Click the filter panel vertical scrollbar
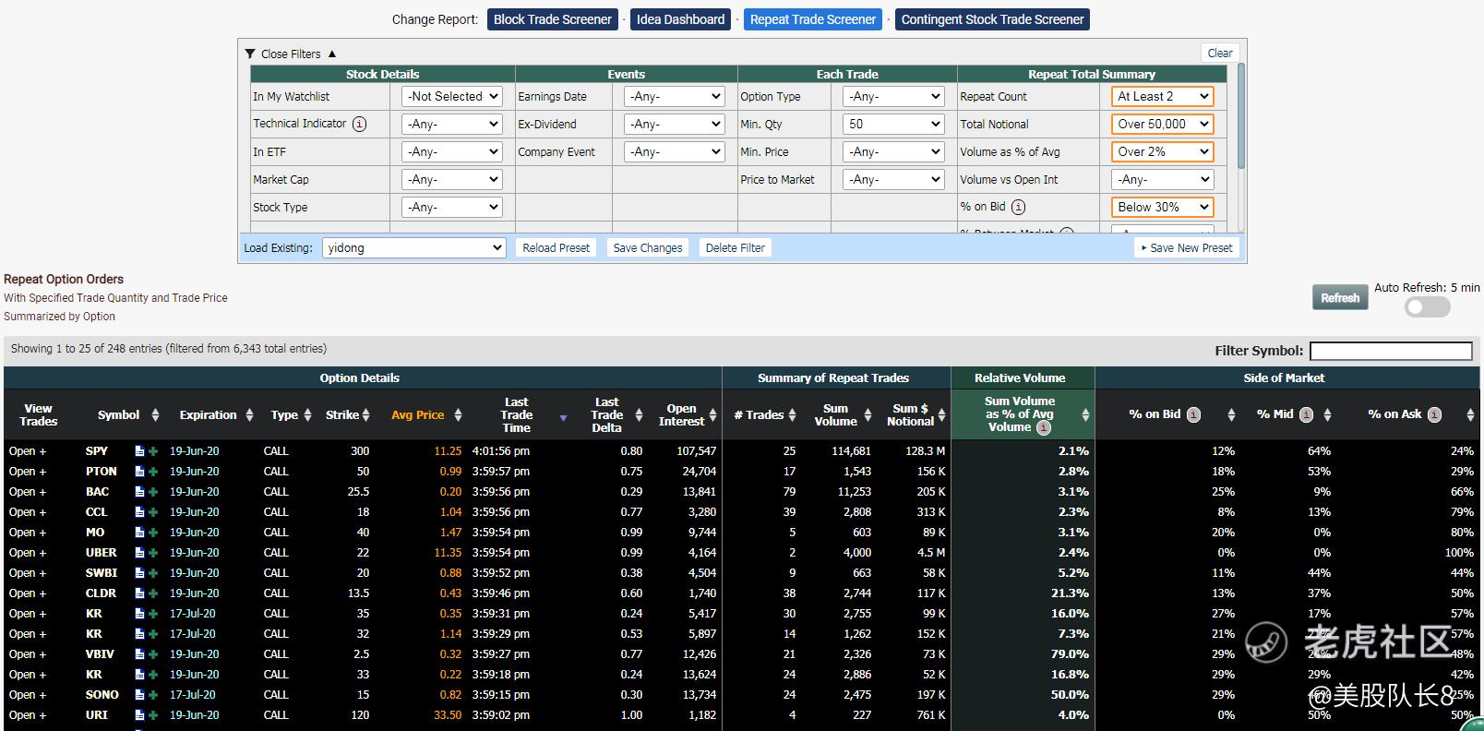This screenshot has width=1484, height=731. coord(1241,115)
